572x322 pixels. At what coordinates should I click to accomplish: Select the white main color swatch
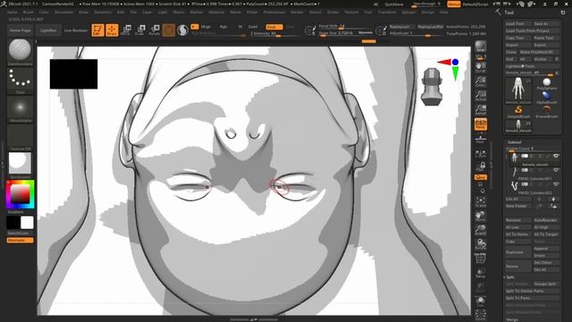click(x=27, y=223)
